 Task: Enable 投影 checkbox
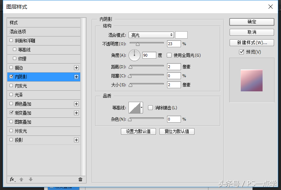[11, 140]
